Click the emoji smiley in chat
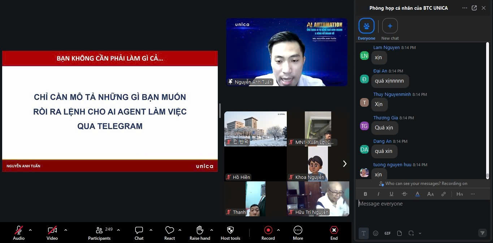The width and height of the screenshot is (493, 243). point(376,233)
